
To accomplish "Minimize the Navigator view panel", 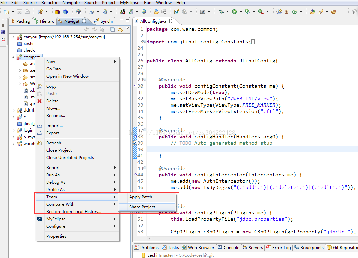I will click(121, 20).
